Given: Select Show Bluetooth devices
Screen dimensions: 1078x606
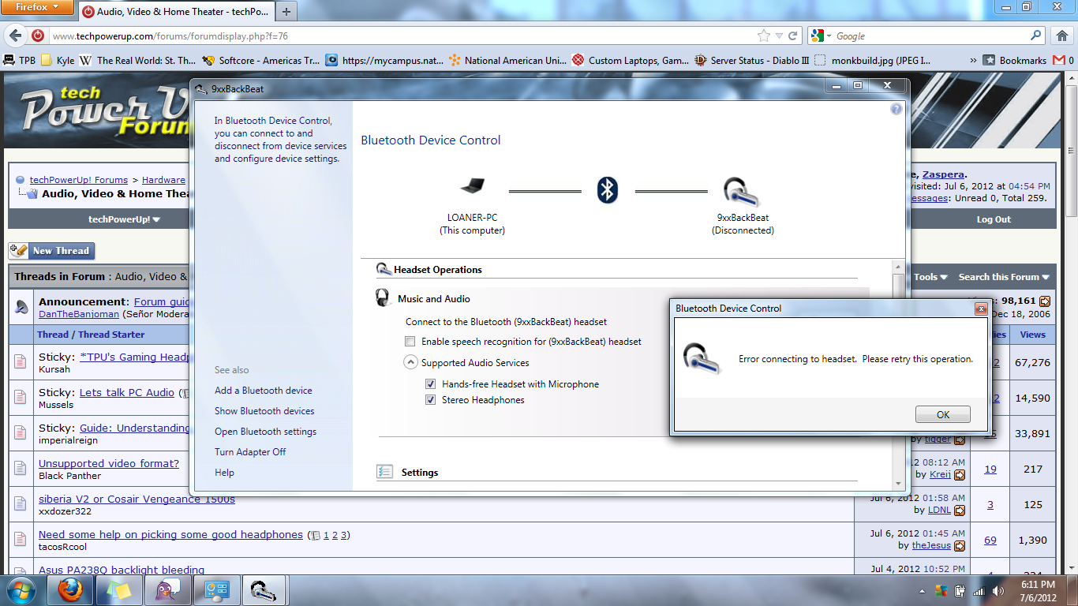Looking at the screenshot, I should [264, 411].
